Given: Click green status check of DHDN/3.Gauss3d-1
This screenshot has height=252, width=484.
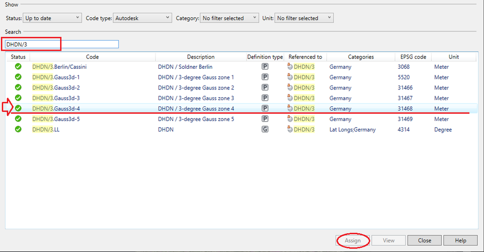Looking at the screenshot, I should 18,77.
